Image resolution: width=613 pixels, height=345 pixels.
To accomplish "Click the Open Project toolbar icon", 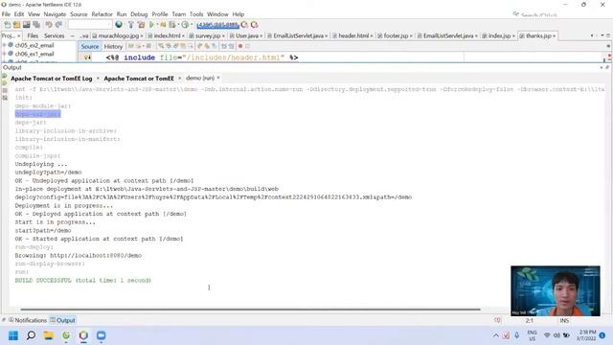I will [27, 25].
